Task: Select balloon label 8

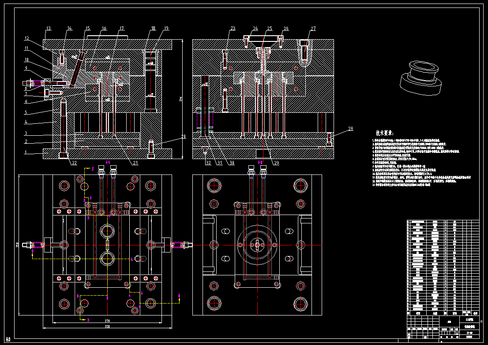Action: tap(26, 88)
